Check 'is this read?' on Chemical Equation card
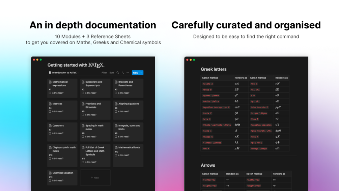 tap(50, 181)
